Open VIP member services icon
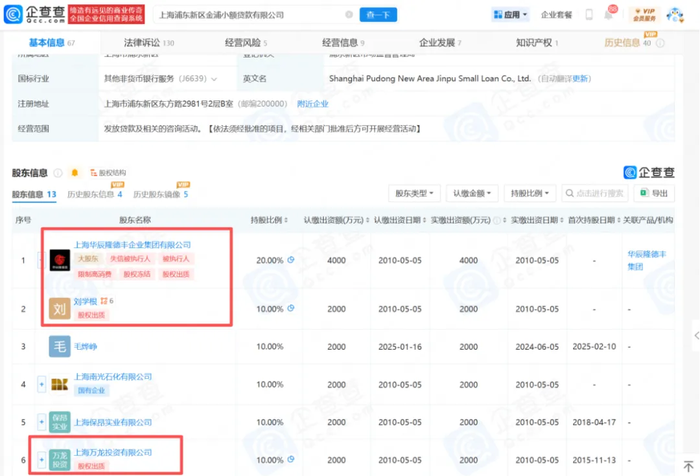 tap(644, 15)
